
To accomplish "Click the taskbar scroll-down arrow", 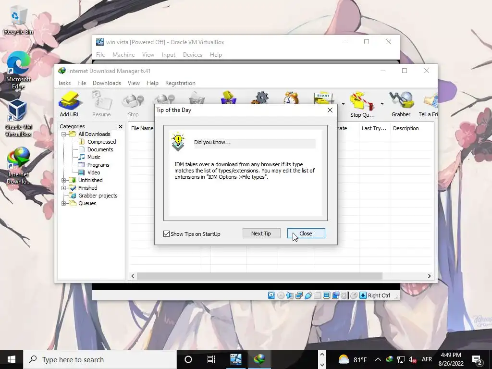I will [x=321, y=365].
